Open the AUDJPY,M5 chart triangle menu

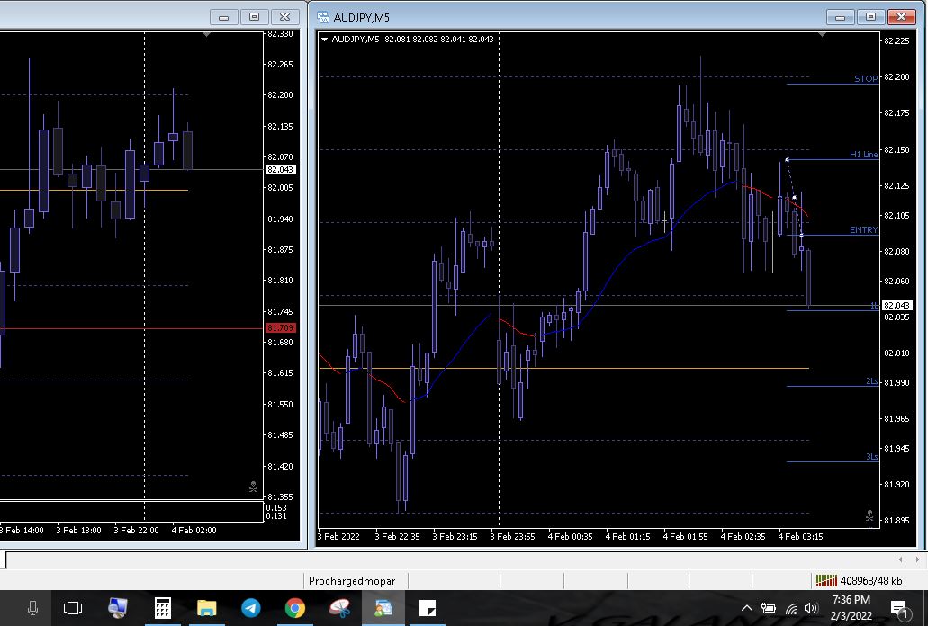pyautogui.click(x=324, y=39)
